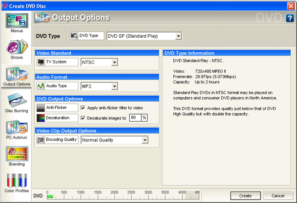Switch to the Branding tab label

tap(17, 164)
